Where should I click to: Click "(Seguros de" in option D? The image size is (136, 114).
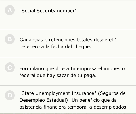[112, 93]
